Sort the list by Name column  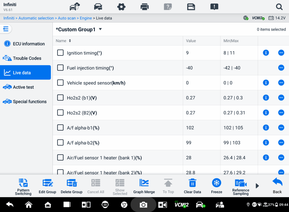pos(70,41)
